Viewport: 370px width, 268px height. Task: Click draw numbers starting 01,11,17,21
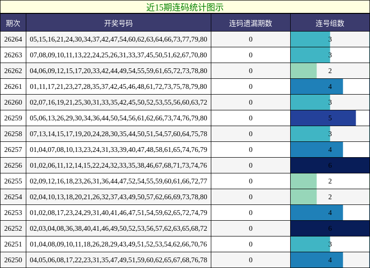coord(119,86)
